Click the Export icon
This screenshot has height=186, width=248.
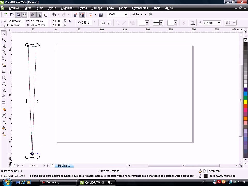pos(82,14)
